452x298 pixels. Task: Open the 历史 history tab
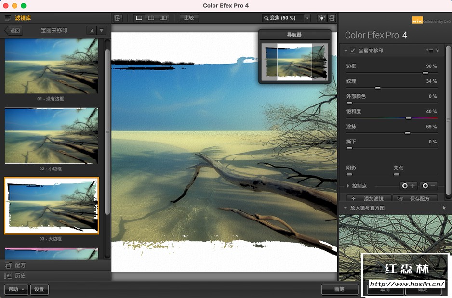pyautogui.click(x=20, y=276)
